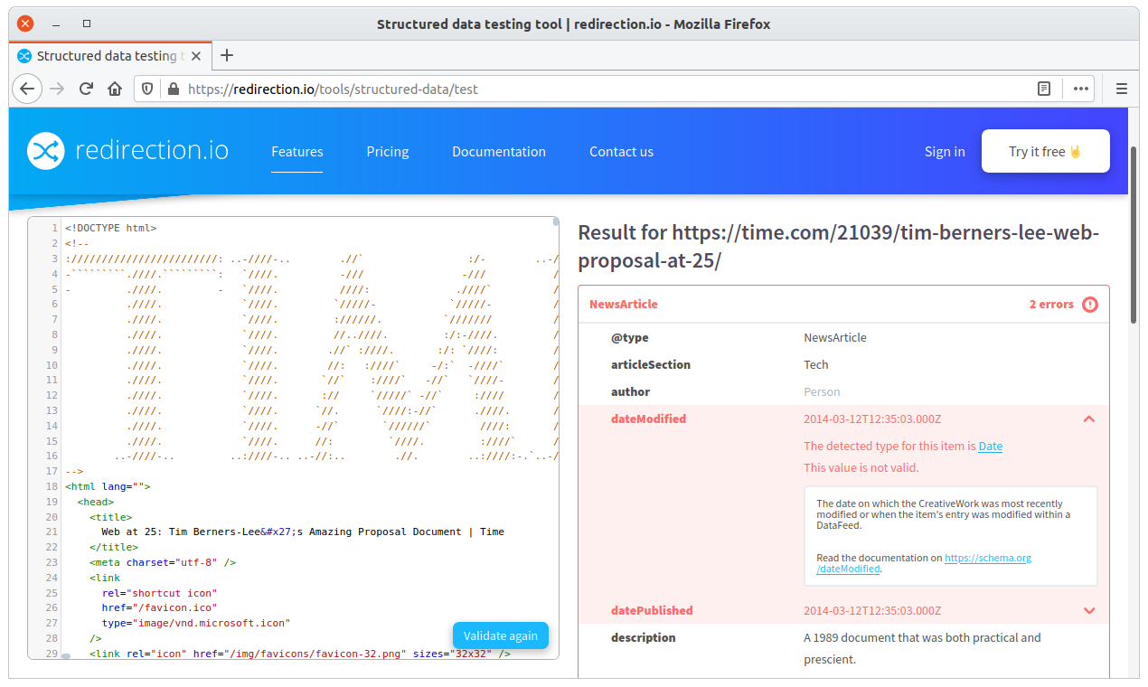Open the Pricing page
Viewport: 1148px width, 687px height.
click(388, 151)
